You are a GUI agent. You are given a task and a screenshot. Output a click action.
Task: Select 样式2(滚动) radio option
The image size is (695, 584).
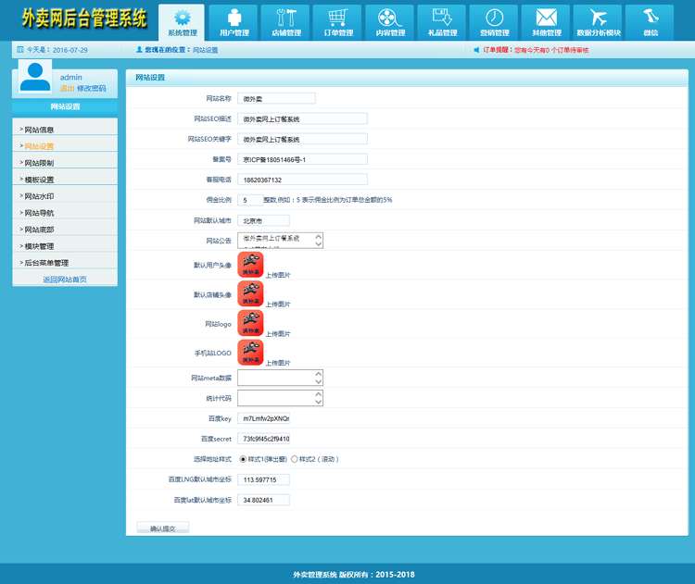[x=295, y=459]
